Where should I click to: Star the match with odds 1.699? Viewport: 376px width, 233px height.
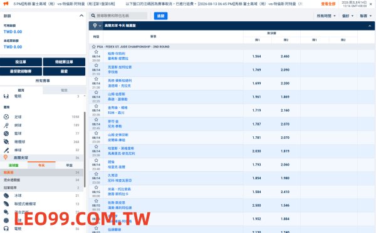96,79
